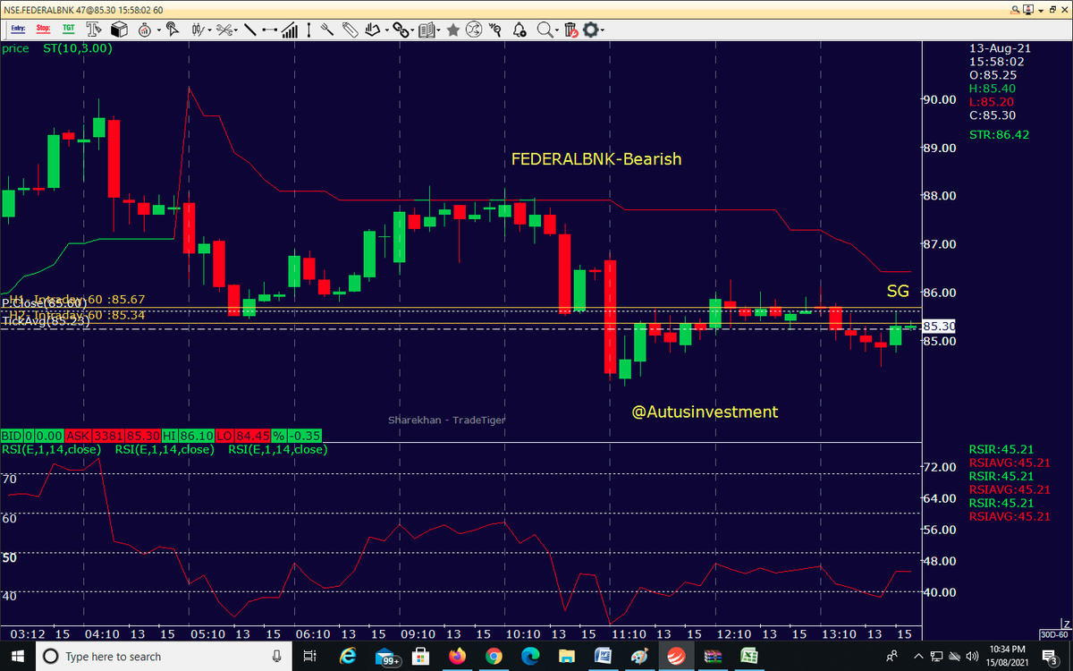The width and height of the screenshot is (1073, 671).
Task: Click the alert bell icon
Action: click(519, 30)
